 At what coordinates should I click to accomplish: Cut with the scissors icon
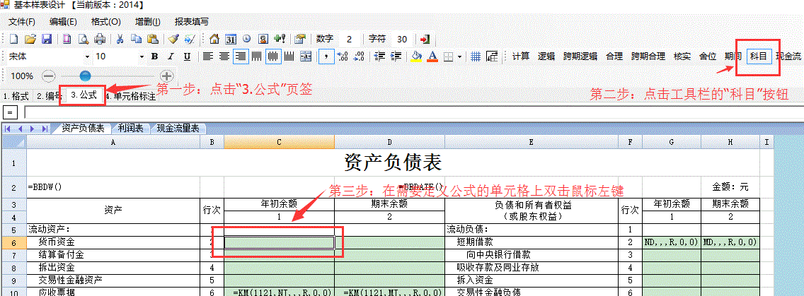(120, 39)
